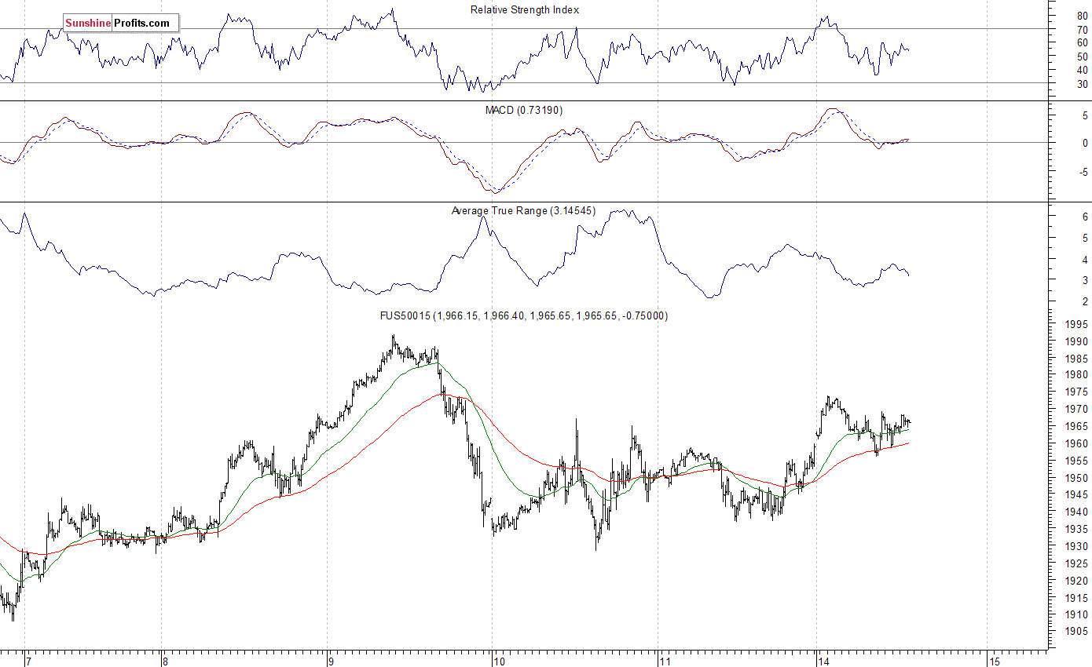
Task: Click the RSI axis value 30
Action: coord(1083,84)
